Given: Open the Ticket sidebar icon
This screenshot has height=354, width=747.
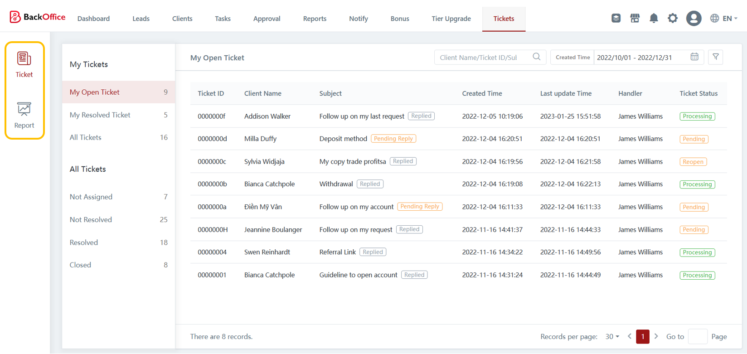Looking at the screenshot, I should 24,64.
